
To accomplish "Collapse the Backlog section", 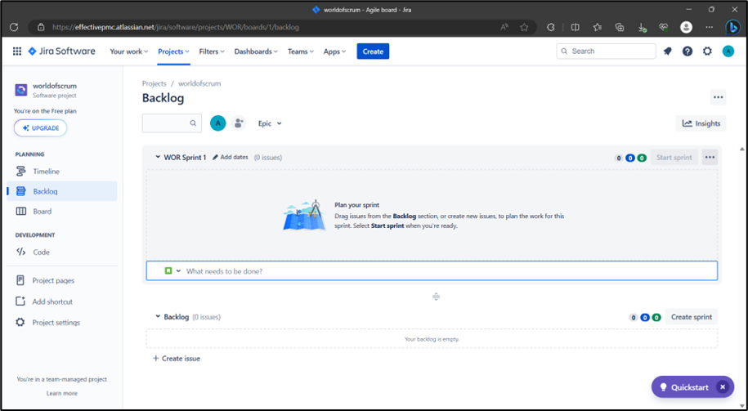I will pos(158,316).
